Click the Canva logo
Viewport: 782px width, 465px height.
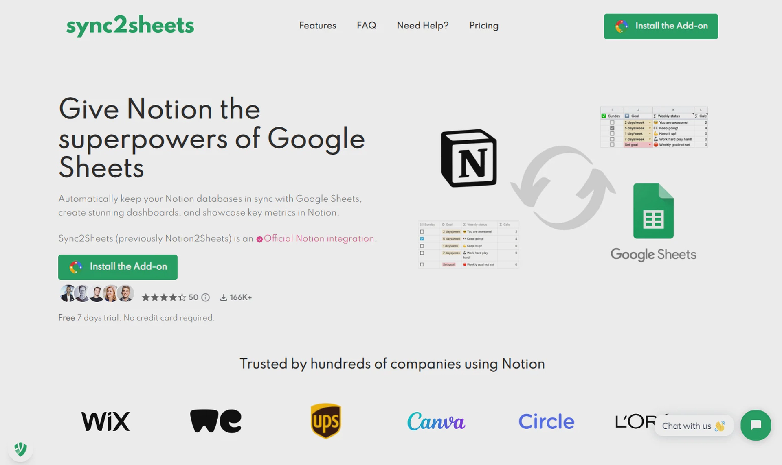pos(436,421)
